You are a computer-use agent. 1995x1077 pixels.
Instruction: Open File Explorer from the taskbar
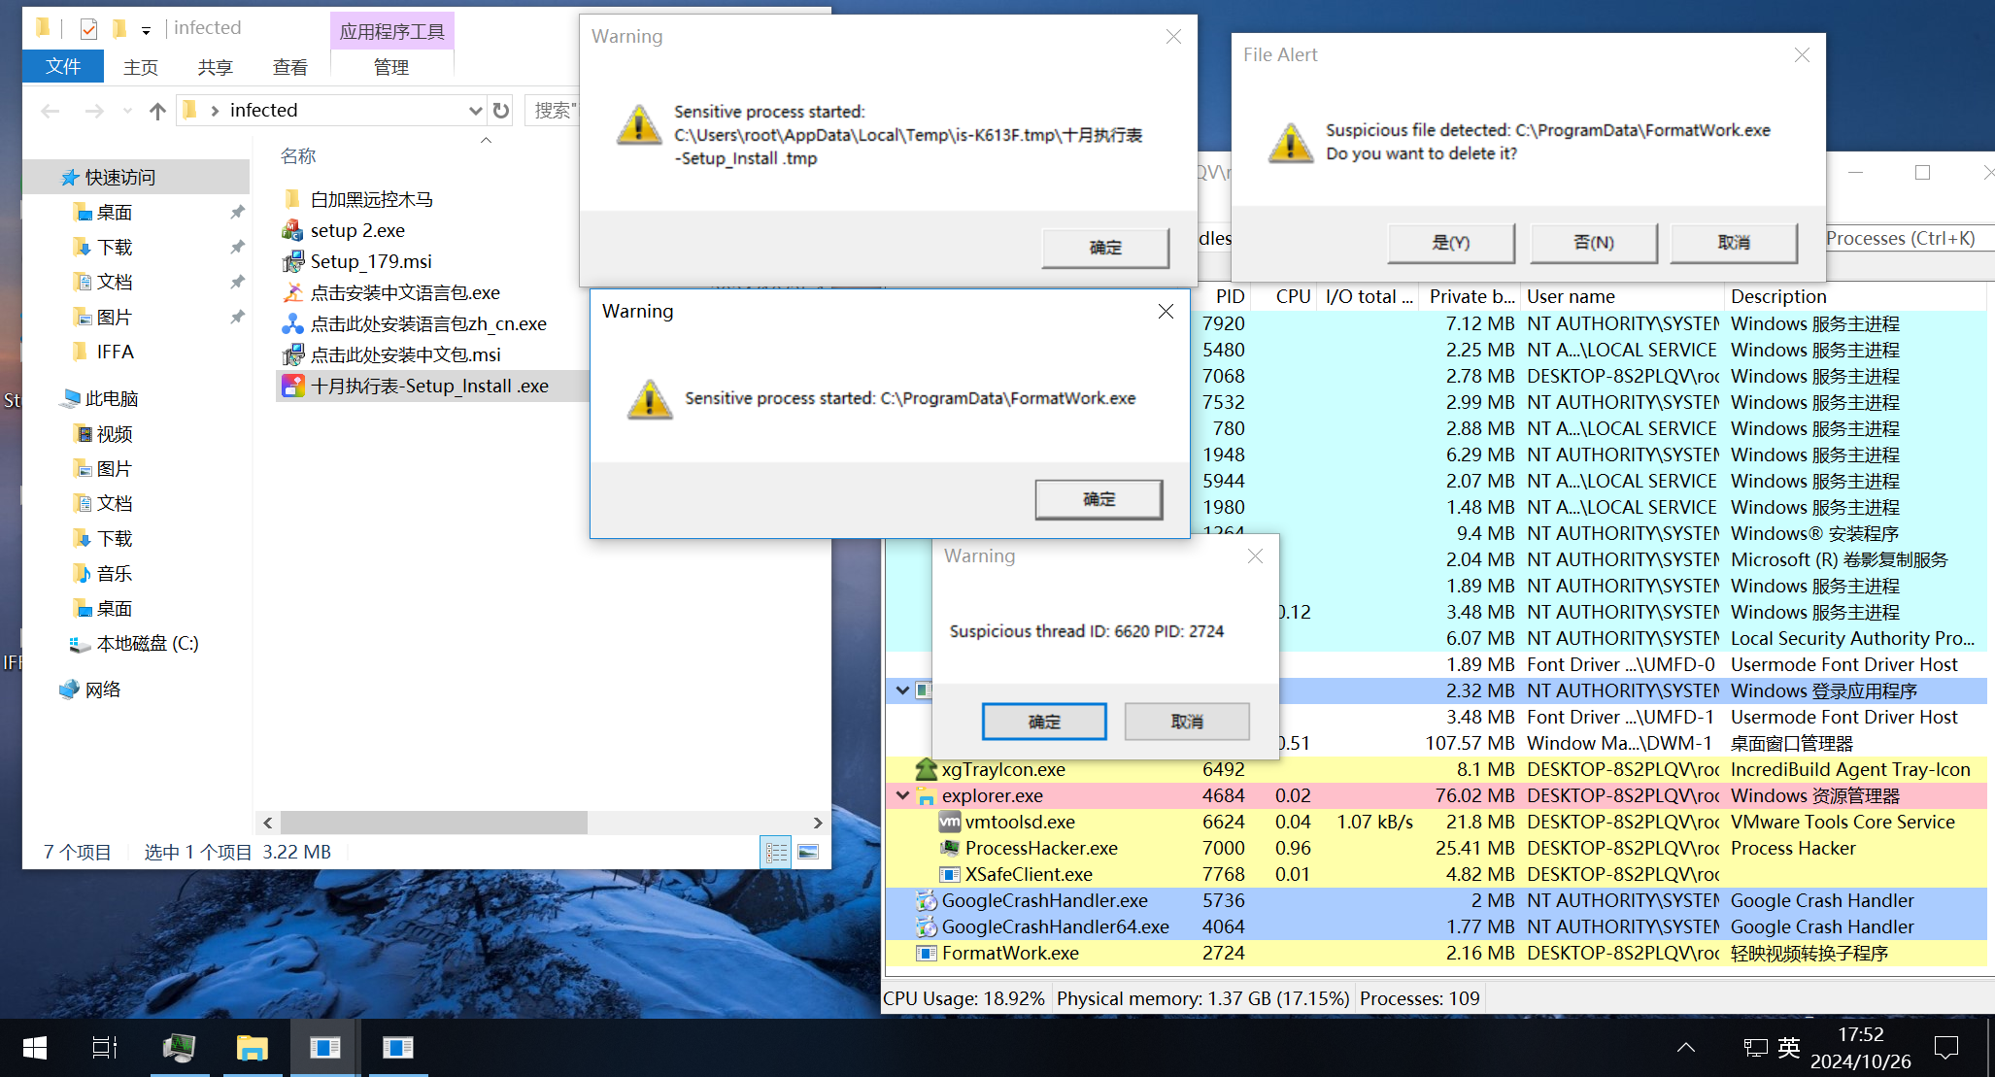pos(252,1048)
